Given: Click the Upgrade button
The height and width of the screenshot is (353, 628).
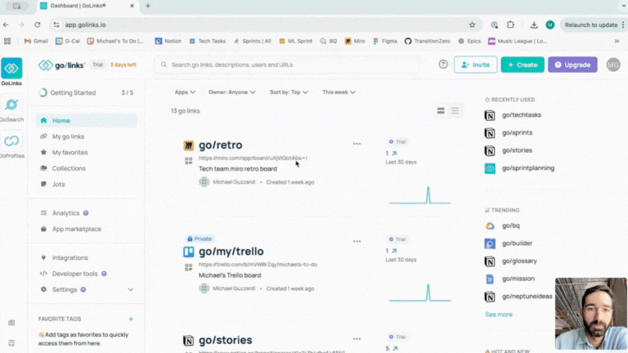Looking at the screenshot, I should (x=572, y=65).
